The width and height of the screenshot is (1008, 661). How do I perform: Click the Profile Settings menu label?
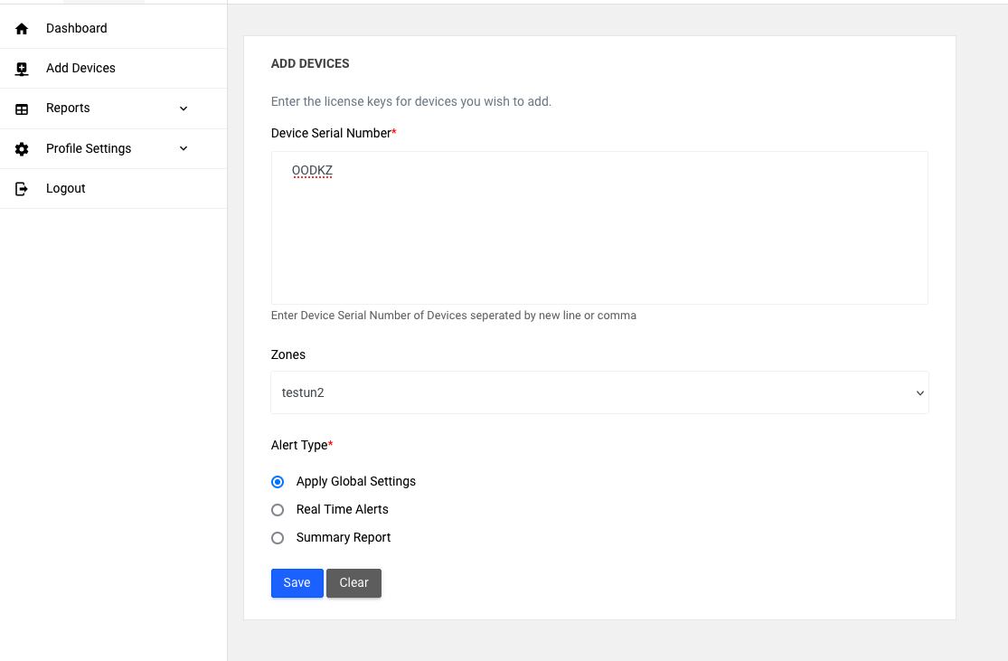click(89, 148)
